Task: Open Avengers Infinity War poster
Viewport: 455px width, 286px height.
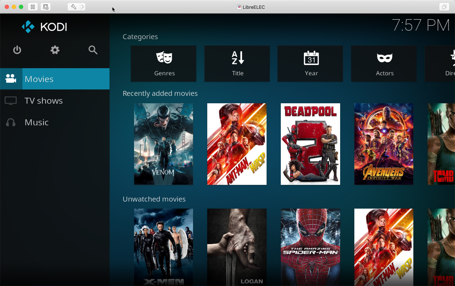Action: (384, 144)
